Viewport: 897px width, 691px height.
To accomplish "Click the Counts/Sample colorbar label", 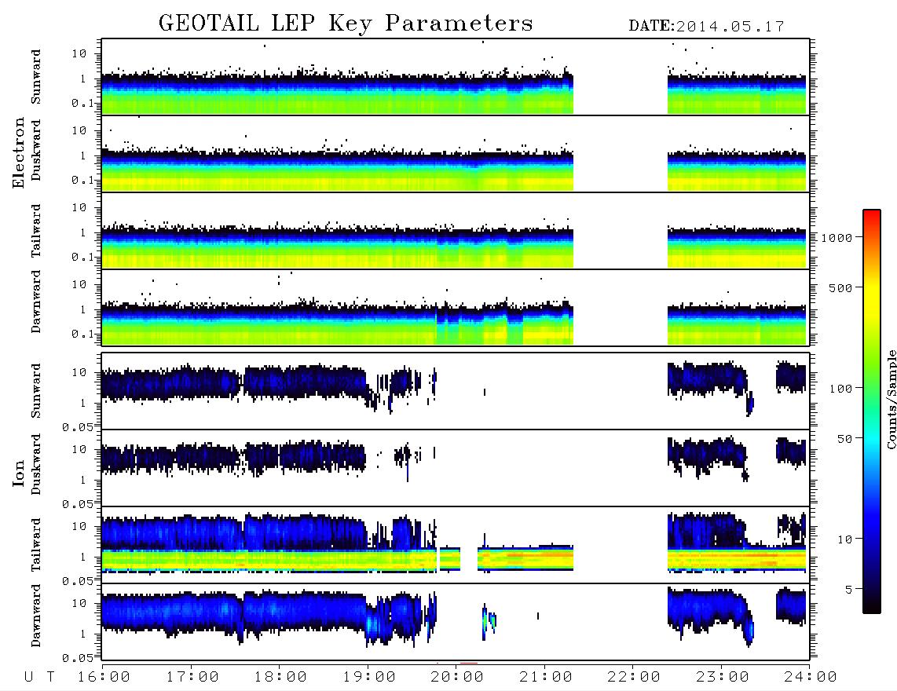I will [x=892, y=399].
